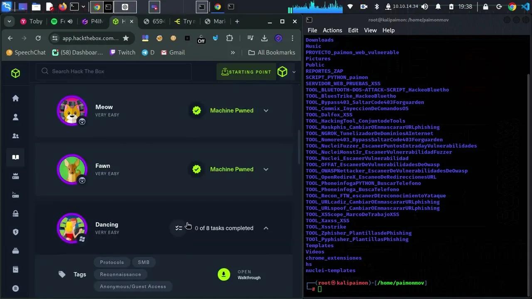Click the Meow Machine Pwned check badge
This screenshot has height=299, width=532.
tap(197, 110)
